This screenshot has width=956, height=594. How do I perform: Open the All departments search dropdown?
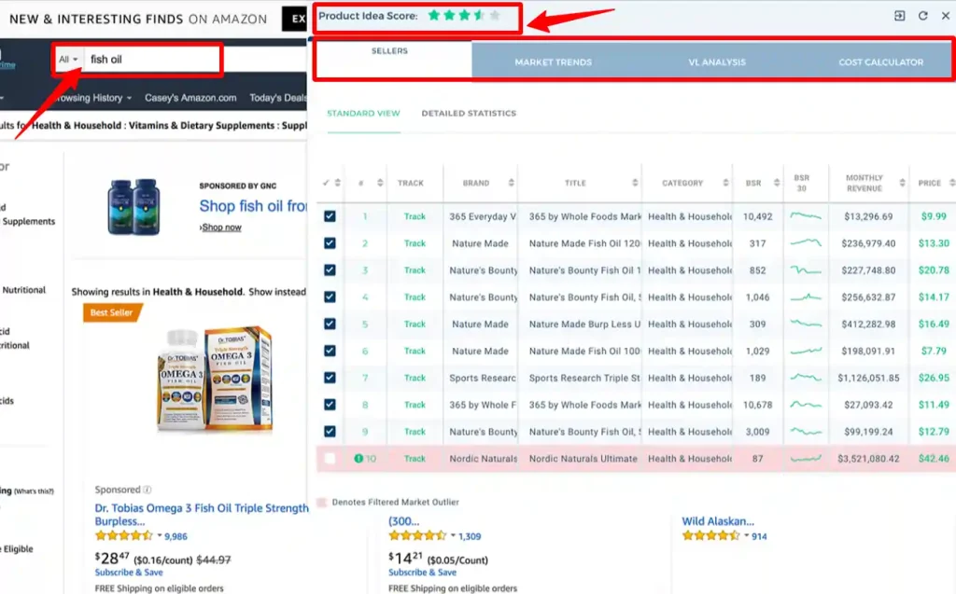point(68,59)
